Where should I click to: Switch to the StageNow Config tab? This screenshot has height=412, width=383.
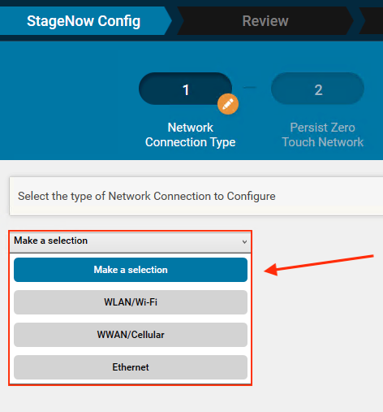(x=84, y=21)
